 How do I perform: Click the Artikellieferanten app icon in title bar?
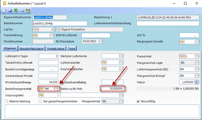[5, 3]
